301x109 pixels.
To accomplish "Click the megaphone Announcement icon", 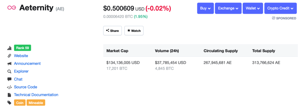I will 9,63.
